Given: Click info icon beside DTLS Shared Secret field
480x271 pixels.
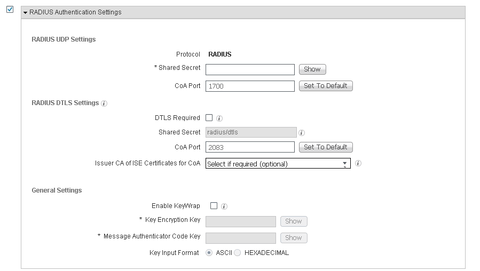Looking at the screenshot, I should tap(302, 132).
